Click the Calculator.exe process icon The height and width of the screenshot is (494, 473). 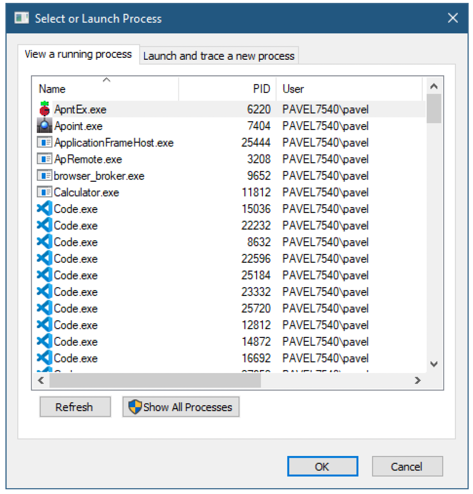44,192
